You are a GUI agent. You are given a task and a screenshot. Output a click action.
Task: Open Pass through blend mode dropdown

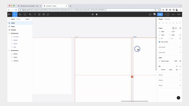click(165, 61)
